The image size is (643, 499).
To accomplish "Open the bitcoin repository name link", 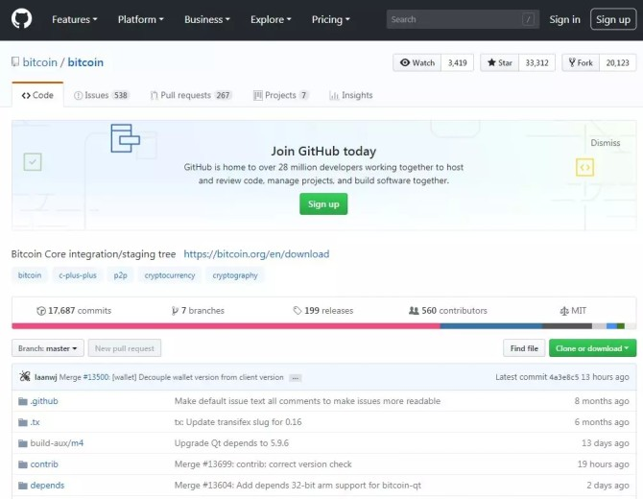I will click(85, 62).
